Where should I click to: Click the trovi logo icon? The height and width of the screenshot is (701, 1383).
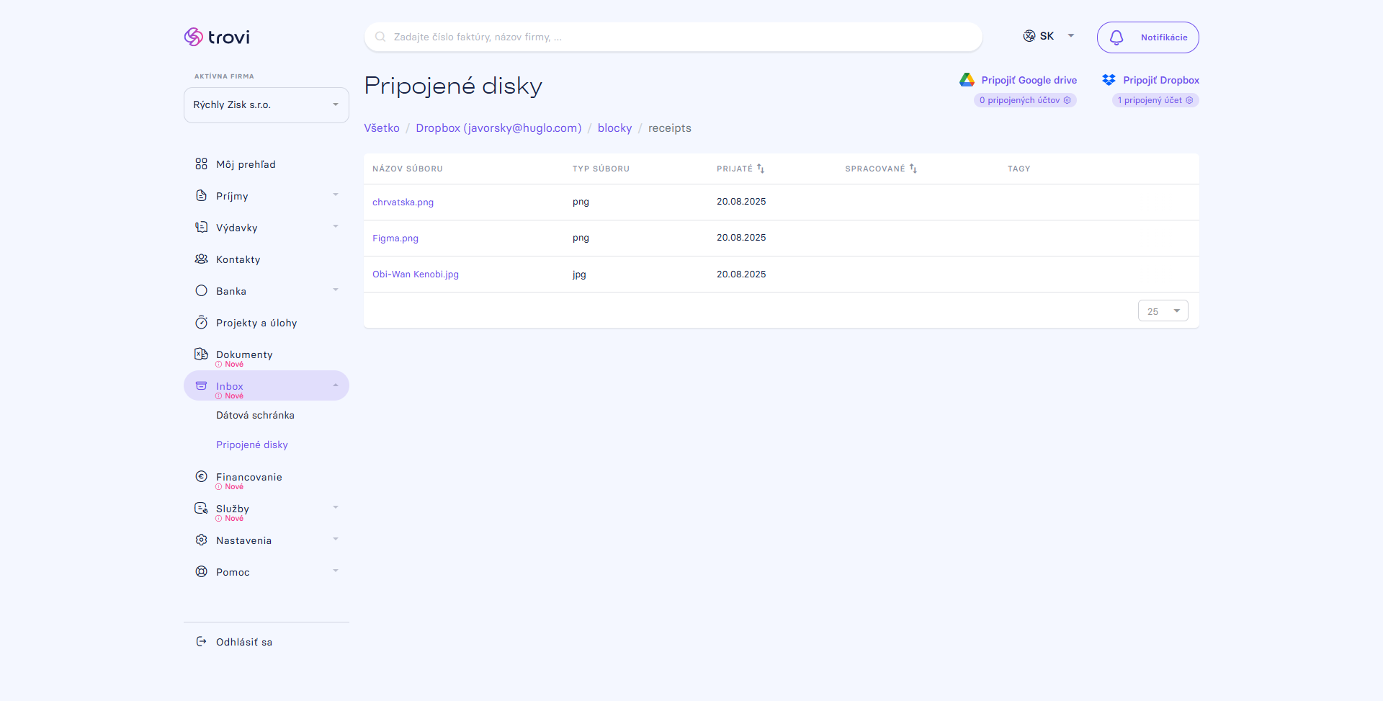coord(193,37)
